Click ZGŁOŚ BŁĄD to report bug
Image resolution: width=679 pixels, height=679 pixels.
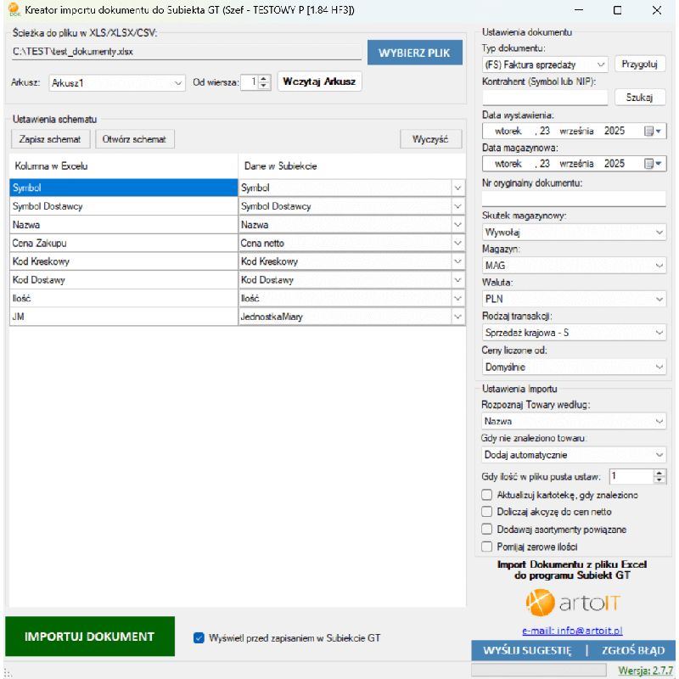[x=632, y=650]
